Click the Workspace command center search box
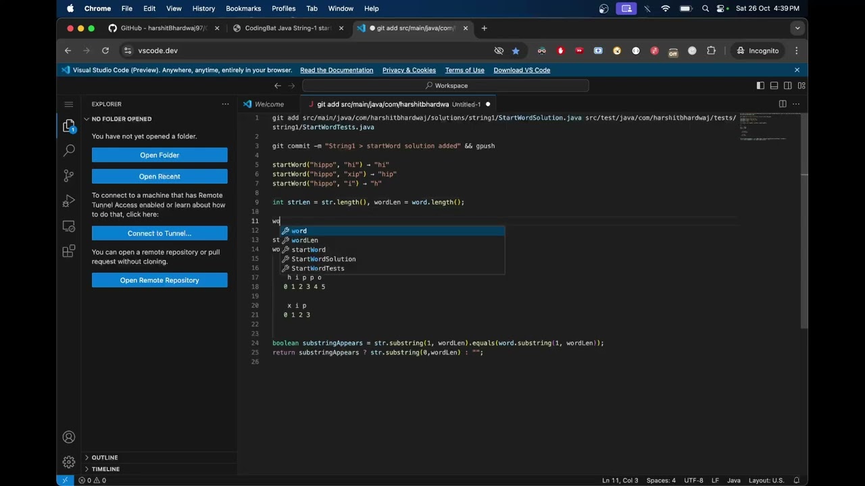Image resolution: width=865 pixels, height=486 pixels. [446, 86]
